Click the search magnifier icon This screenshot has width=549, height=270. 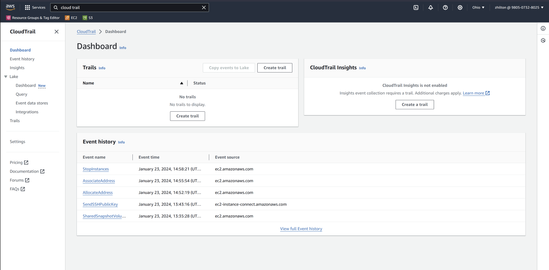56,8
